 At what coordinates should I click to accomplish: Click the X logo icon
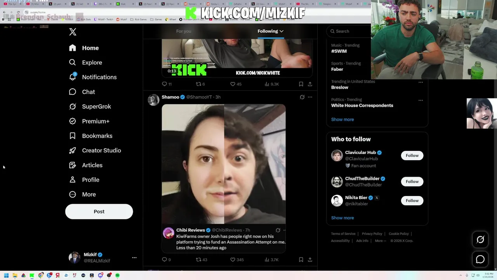point(73,32)
